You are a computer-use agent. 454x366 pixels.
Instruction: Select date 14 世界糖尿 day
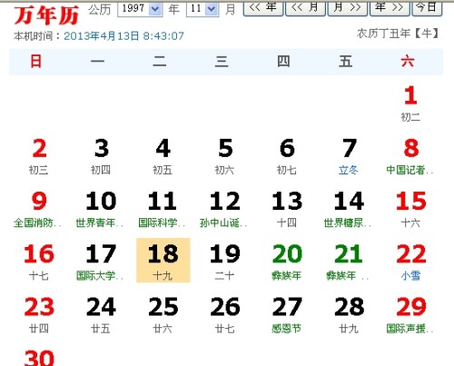pyautogui.click(x=349, y=209)
